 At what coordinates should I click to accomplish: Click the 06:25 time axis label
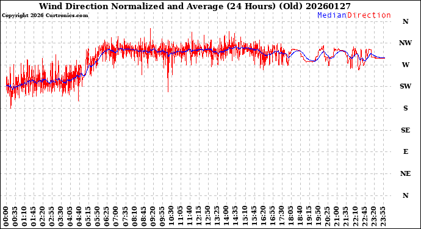click(x=107, y=217)
